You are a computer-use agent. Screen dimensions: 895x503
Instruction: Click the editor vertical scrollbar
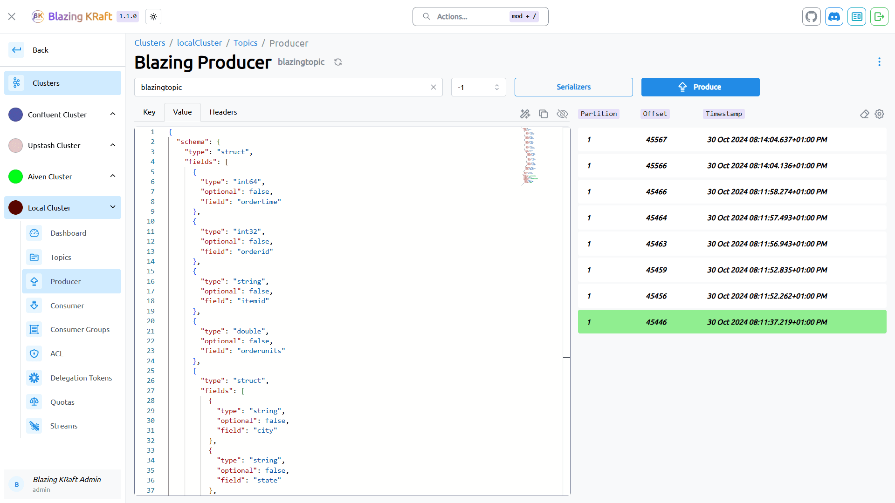pos(566,311)
